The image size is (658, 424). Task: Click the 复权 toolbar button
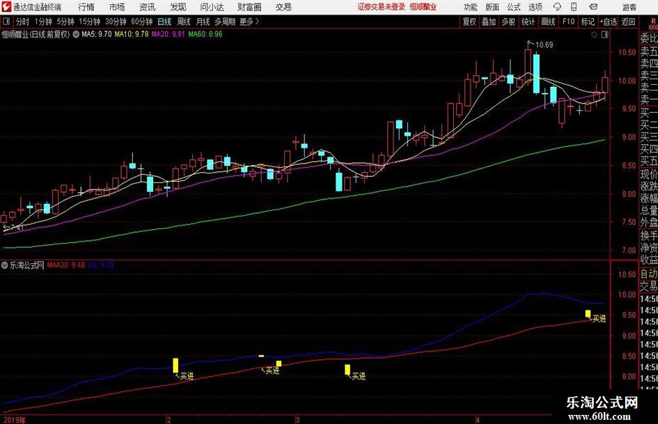[469, 22]
